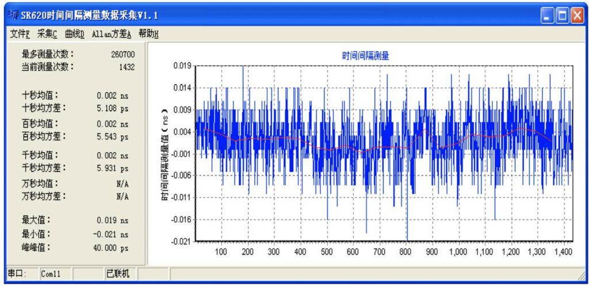Viewport: 589px width, 286px height.
Task: Open the Allan方差A menu
Action: pos(112,35)
